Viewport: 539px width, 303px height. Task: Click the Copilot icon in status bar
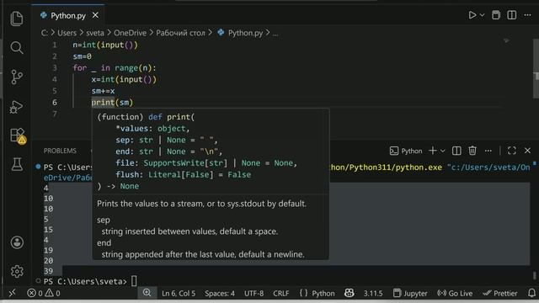pyautogui.click(x=349, y=293)
